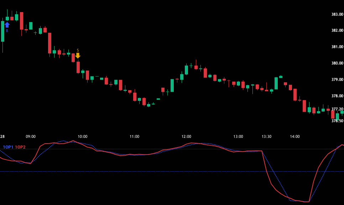The height and width of the screenshot is (205, 344).
Task: Click the blue B buy arrow marker
Action: [x=7, y=25]
